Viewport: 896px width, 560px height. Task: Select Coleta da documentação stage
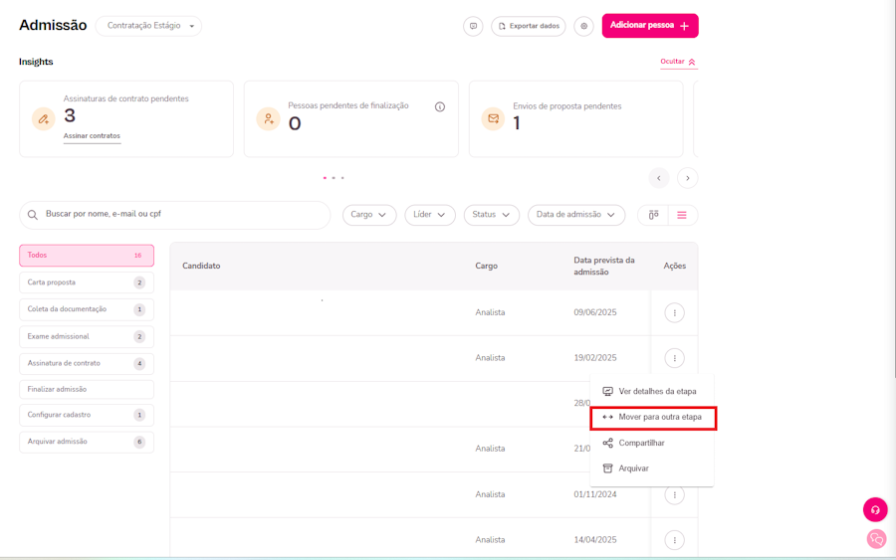tap(87, 309)
